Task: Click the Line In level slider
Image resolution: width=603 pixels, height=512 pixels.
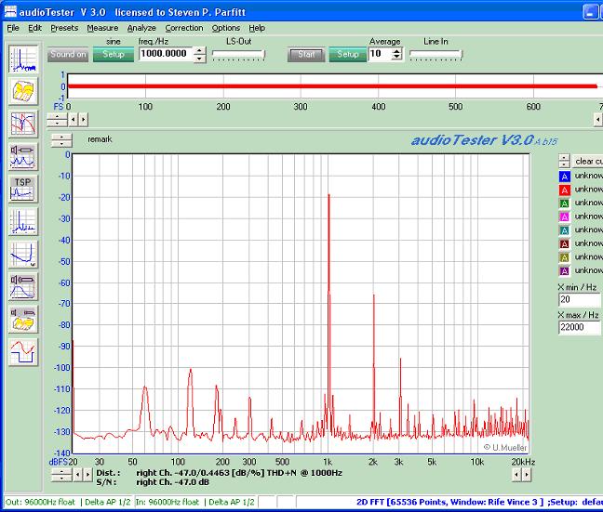Action: 435,55
